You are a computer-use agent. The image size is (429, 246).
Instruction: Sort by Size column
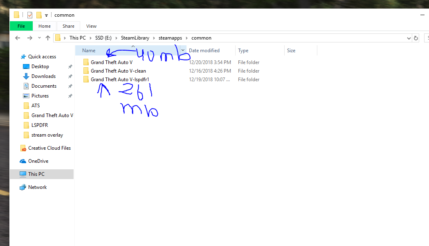[x=291, y=51]
